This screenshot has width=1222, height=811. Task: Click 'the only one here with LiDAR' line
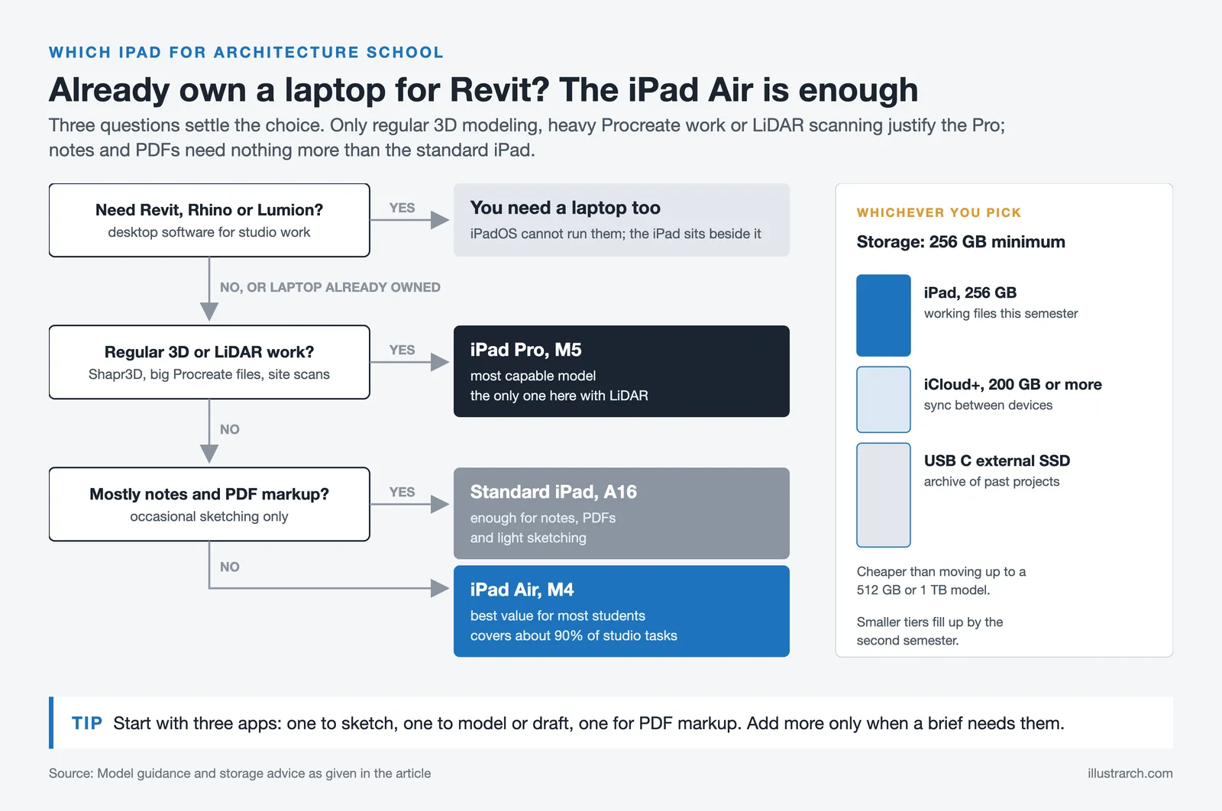click(x=559, y=396)
